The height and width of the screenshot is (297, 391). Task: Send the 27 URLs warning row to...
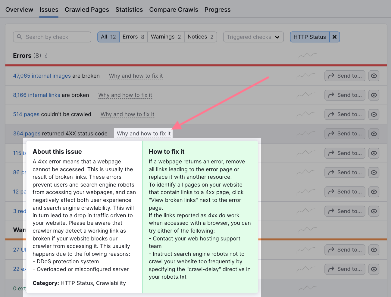point(345,250)
